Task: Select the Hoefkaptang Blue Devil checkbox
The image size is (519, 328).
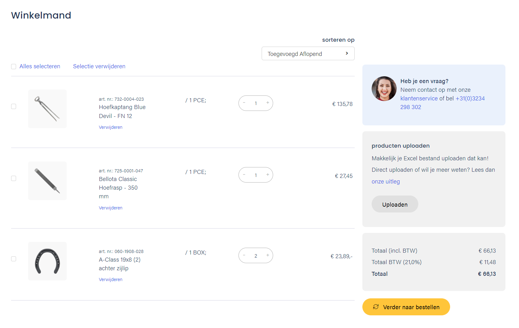Action: tap(14, 107)
